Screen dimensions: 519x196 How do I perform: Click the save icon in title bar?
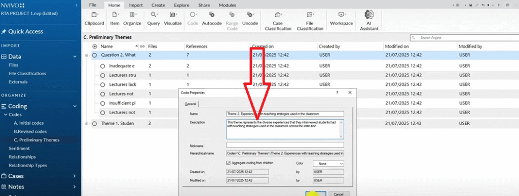tap(470, 5)
